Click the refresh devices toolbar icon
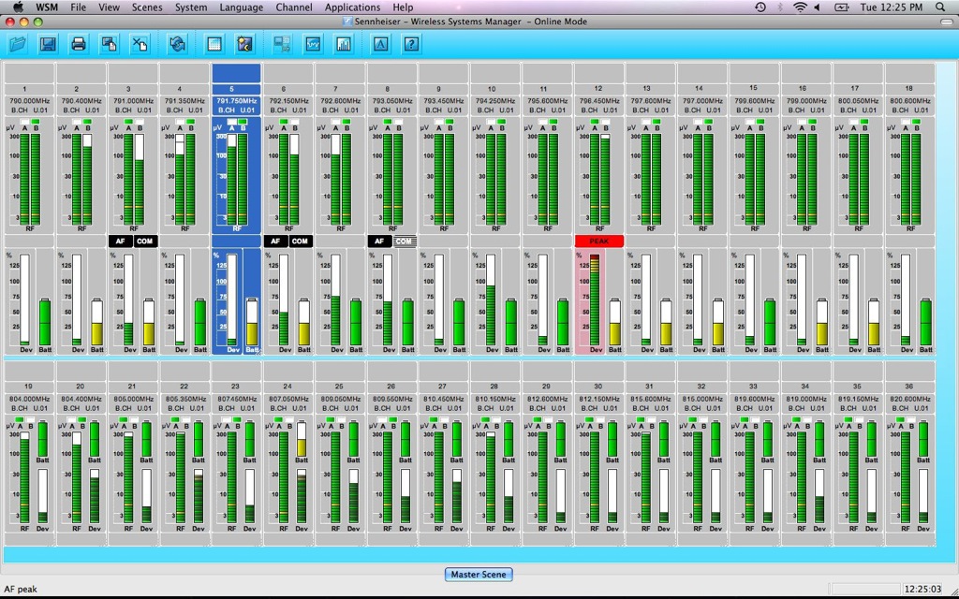 click(176, 44)
